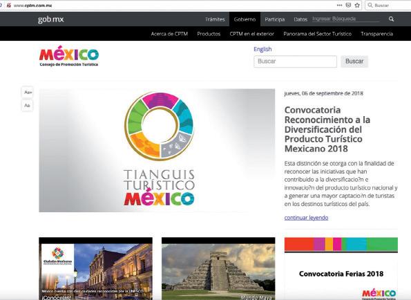411x300 pixels.
Task: Increase font size with Aa+ button
Action: (x=28, y=93)
